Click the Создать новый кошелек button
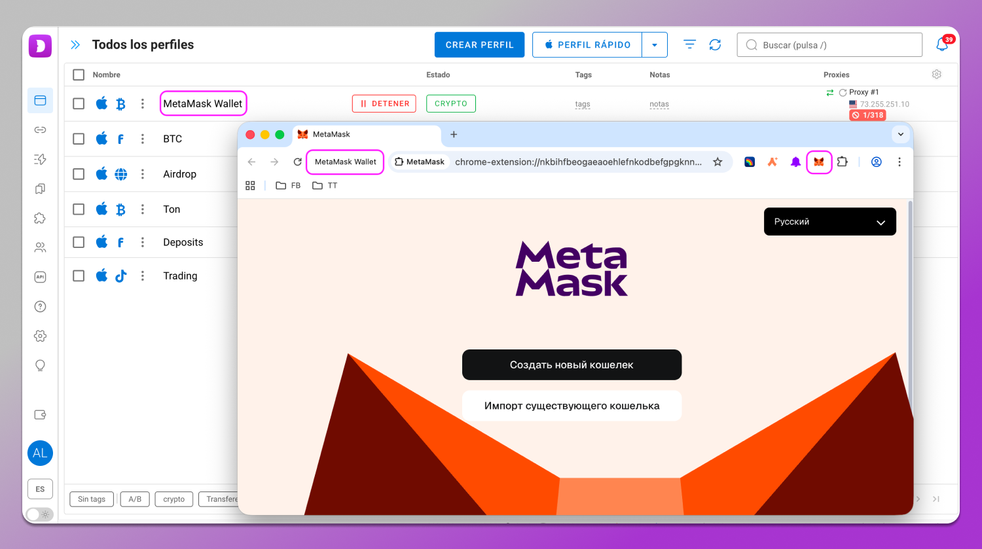This screenshot has width=982, height=549. 571,364
